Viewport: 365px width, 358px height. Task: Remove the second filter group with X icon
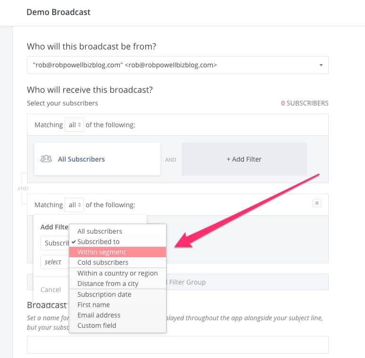(317, 203)
